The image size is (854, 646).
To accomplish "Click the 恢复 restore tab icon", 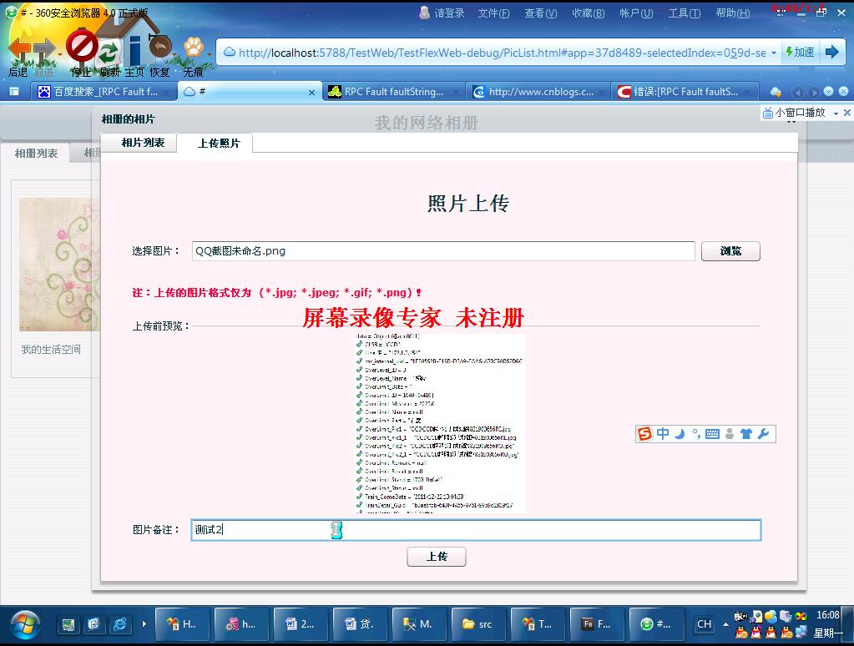I will pyautogui.click(x=160, y=47).
